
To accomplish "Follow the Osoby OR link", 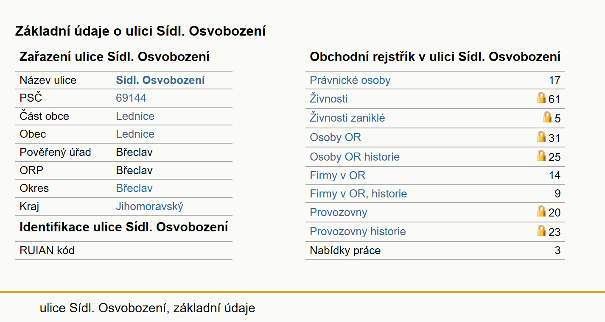I will tap(335, 137).
